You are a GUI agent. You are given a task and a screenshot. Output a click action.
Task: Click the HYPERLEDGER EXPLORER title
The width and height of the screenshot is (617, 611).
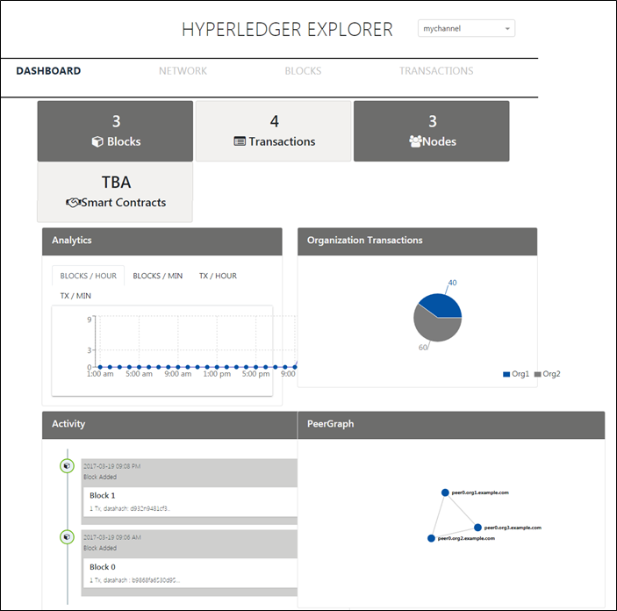pos(287,30)
